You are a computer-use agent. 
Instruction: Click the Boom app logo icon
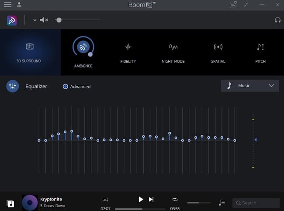tap(12, 20)
